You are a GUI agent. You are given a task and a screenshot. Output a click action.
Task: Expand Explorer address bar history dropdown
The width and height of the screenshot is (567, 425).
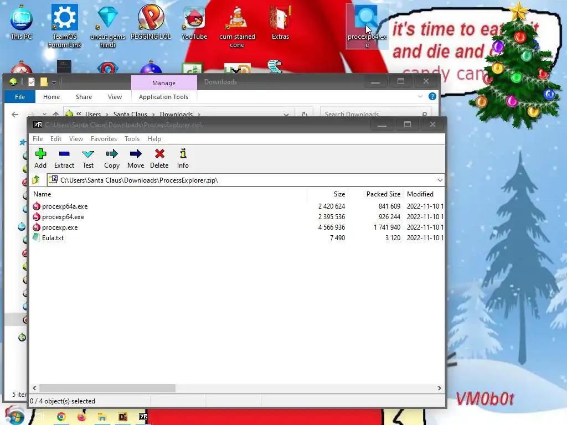click(x=286, y=114)
